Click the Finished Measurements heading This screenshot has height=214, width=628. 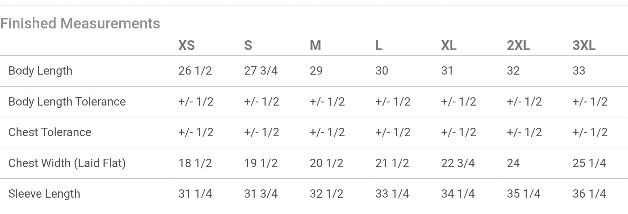(x=80, y=23)
